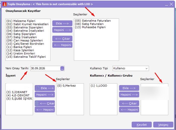This screenshot has width=176, height=130.
Task: Remove all users with <--- Hepsini
Action: pyautogui.click(x=129, y=110)
